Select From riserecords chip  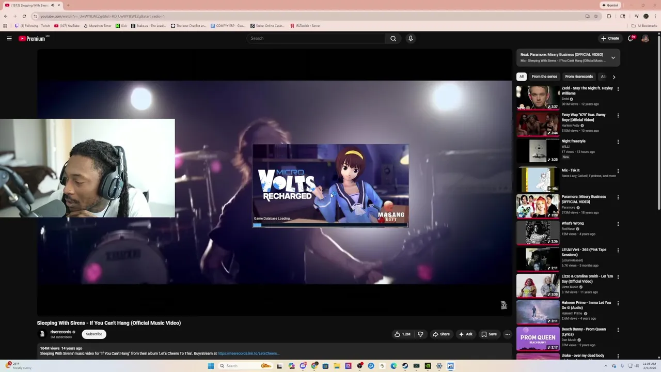point(579,76)
